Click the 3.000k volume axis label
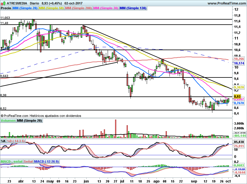This screenshot has height=184, width=247. (x=239, y=123)
